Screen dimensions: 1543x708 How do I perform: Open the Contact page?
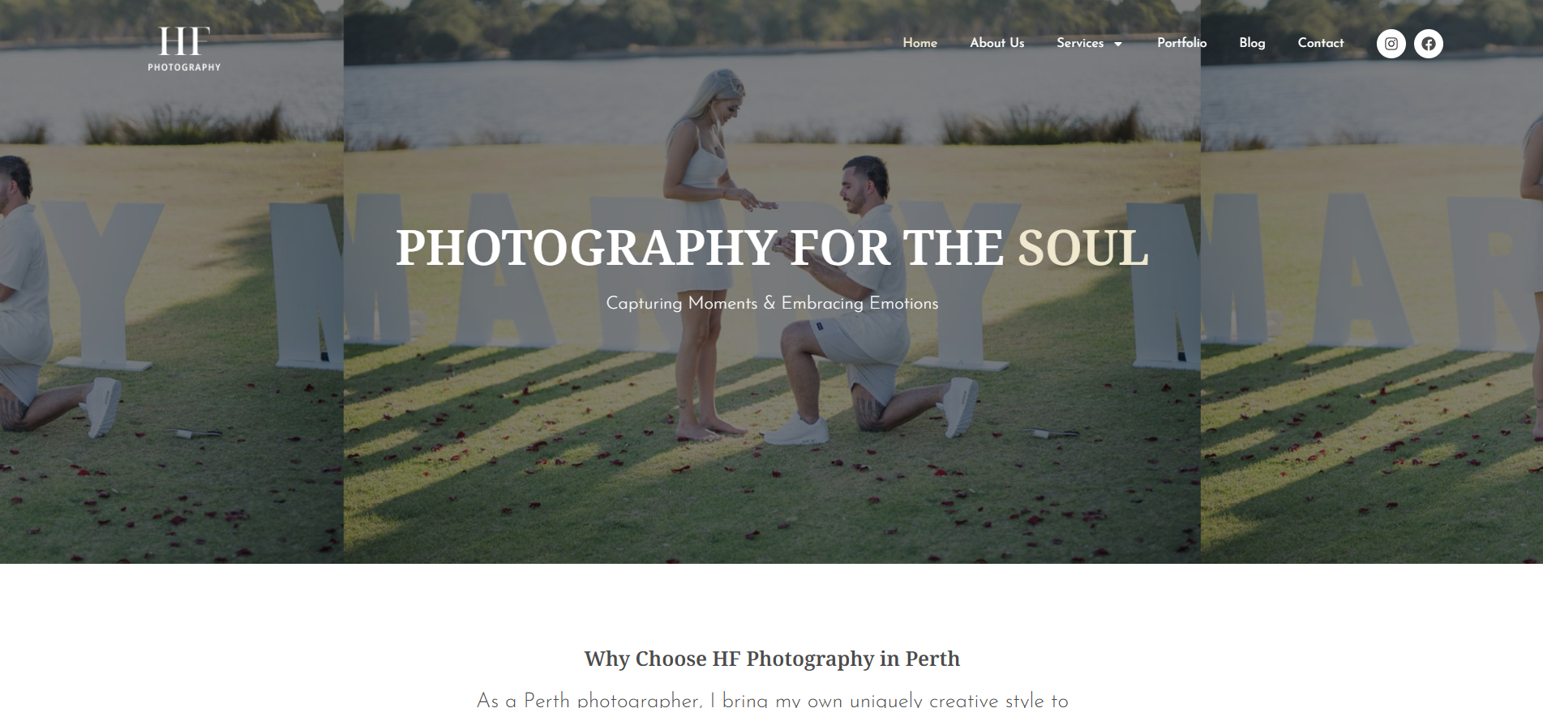(x=1321, y=43)
